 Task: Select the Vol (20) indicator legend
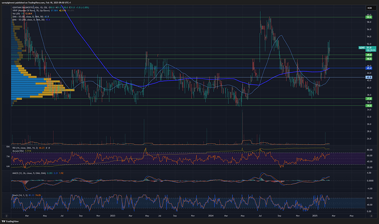coord(22,14)
